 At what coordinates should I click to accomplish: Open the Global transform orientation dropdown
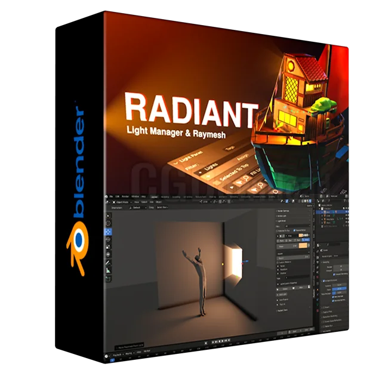pyautogui.click(x=206, y=202)
